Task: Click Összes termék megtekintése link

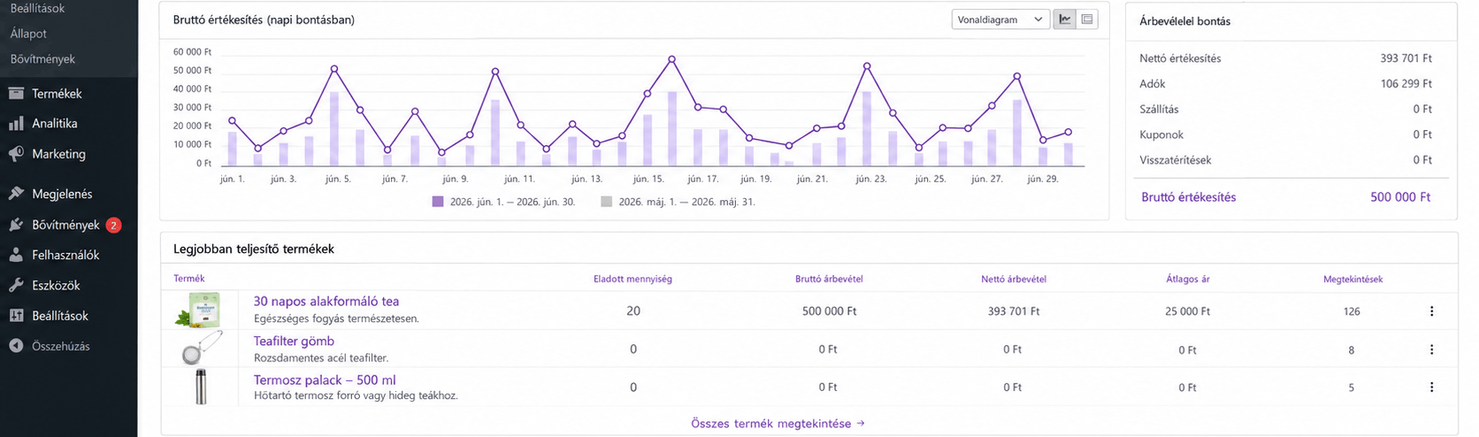Action: point(778,424)
